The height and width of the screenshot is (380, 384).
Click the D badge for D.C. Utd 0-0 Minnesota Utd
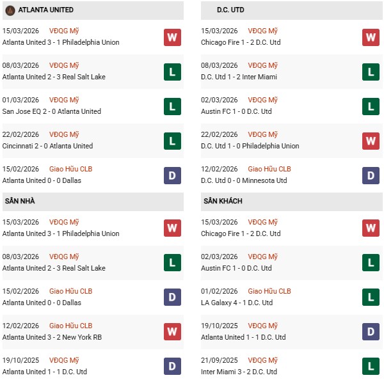coord(371,175)
